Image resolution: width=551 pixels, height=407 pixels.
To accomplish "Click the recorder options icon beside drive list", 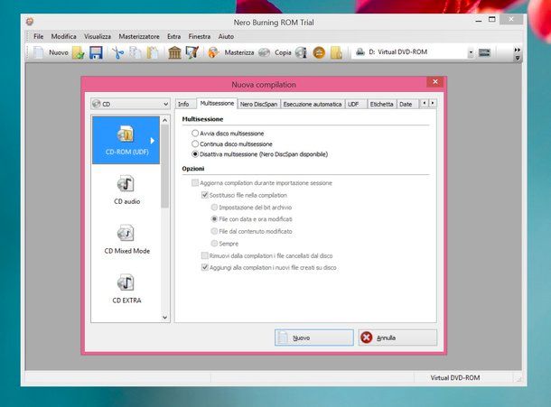I will pos(484,52).
